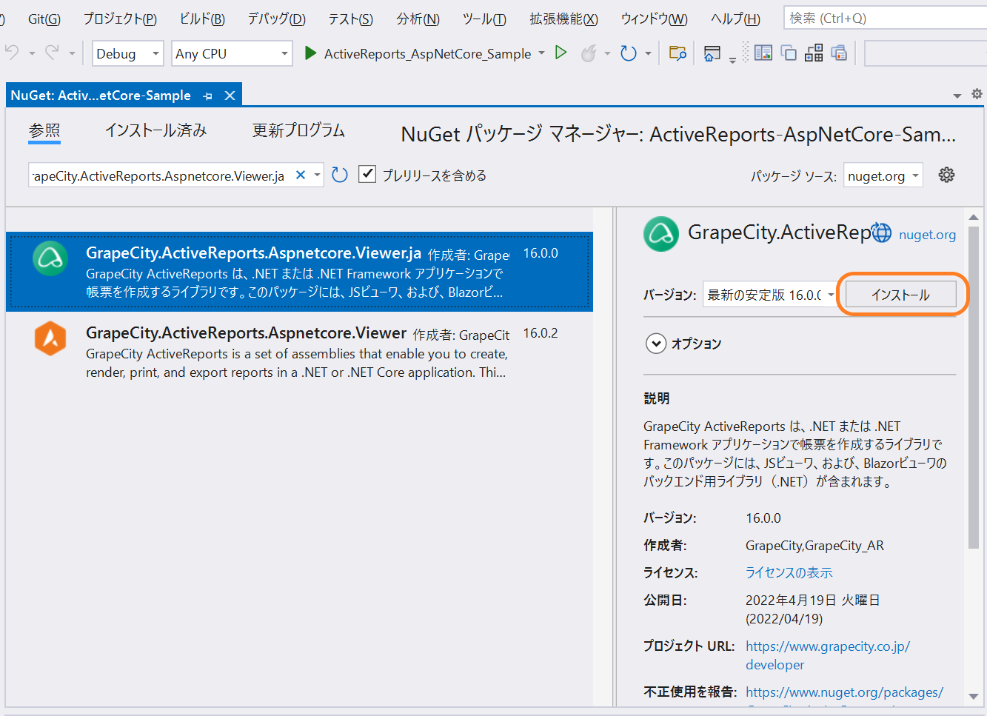Open the nuget.org link in details

click(927, 235)
